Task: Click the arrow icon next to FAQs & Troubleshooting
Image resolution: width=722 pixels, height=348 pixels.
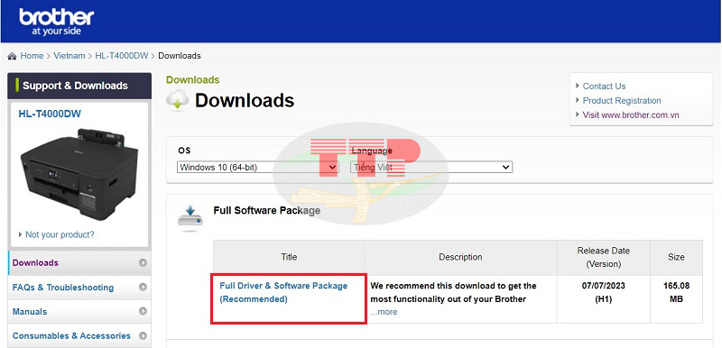Action: click(x=143, y=288)
